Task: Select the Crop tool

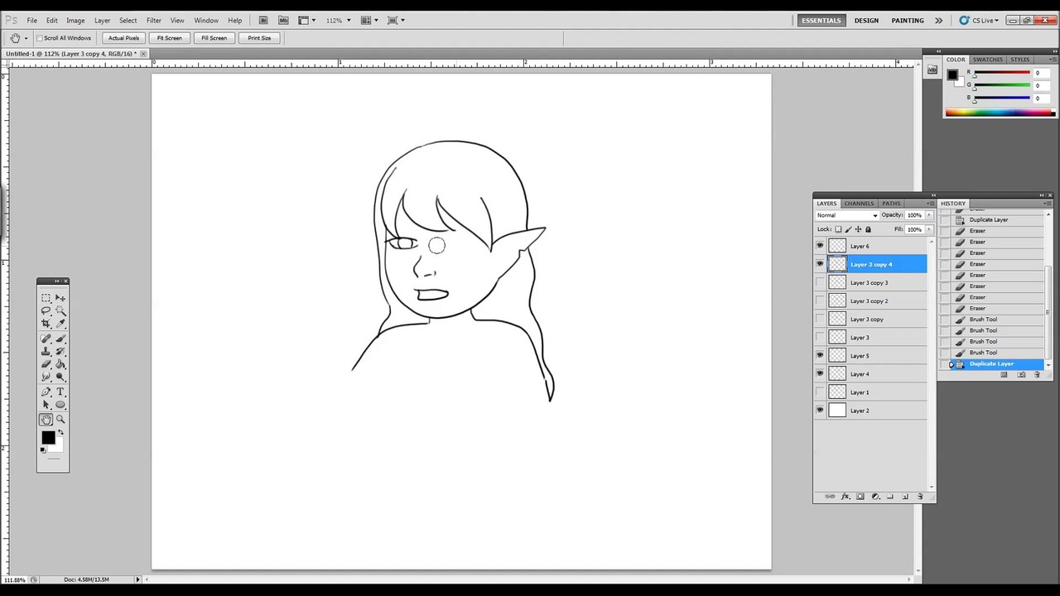Action: pyautogui.click(x=46, y=324)
